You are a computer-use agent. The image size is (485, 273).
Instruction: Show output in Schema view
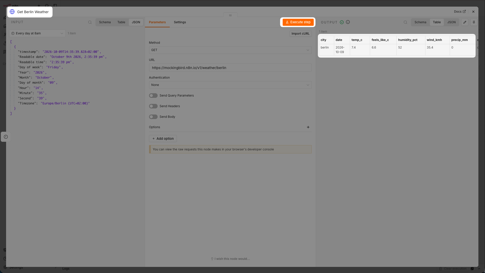pos(420,22)
